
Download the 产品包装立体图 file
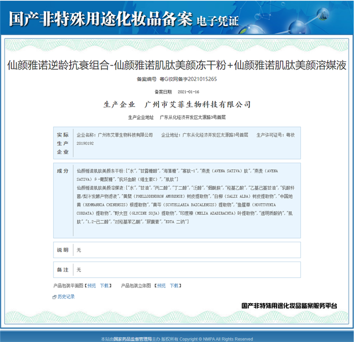(x=174, y=286)
